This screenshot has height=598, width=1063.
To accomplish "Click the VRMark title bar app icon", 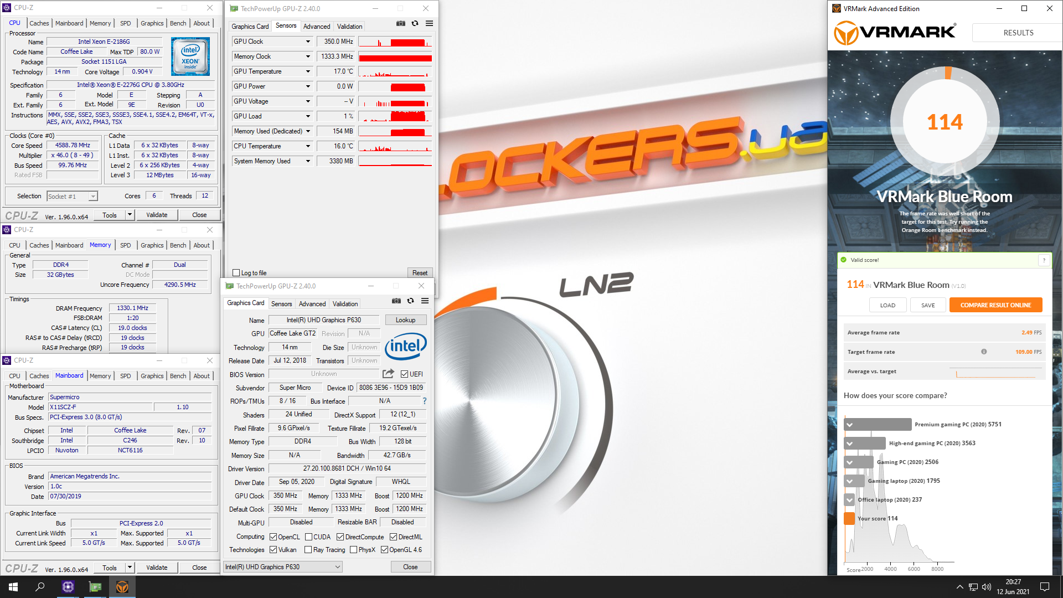I will click(836, 8).
